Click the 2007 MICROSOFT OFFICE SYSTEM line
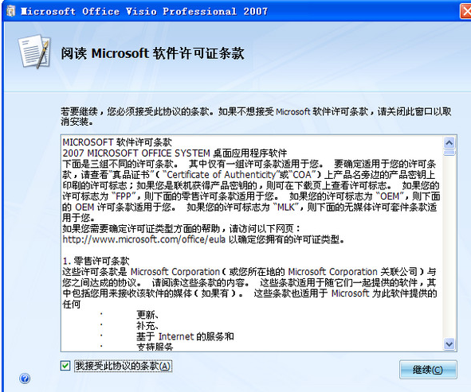The width and height of the screenshot is (471, 392). click(x=175, y=153)
